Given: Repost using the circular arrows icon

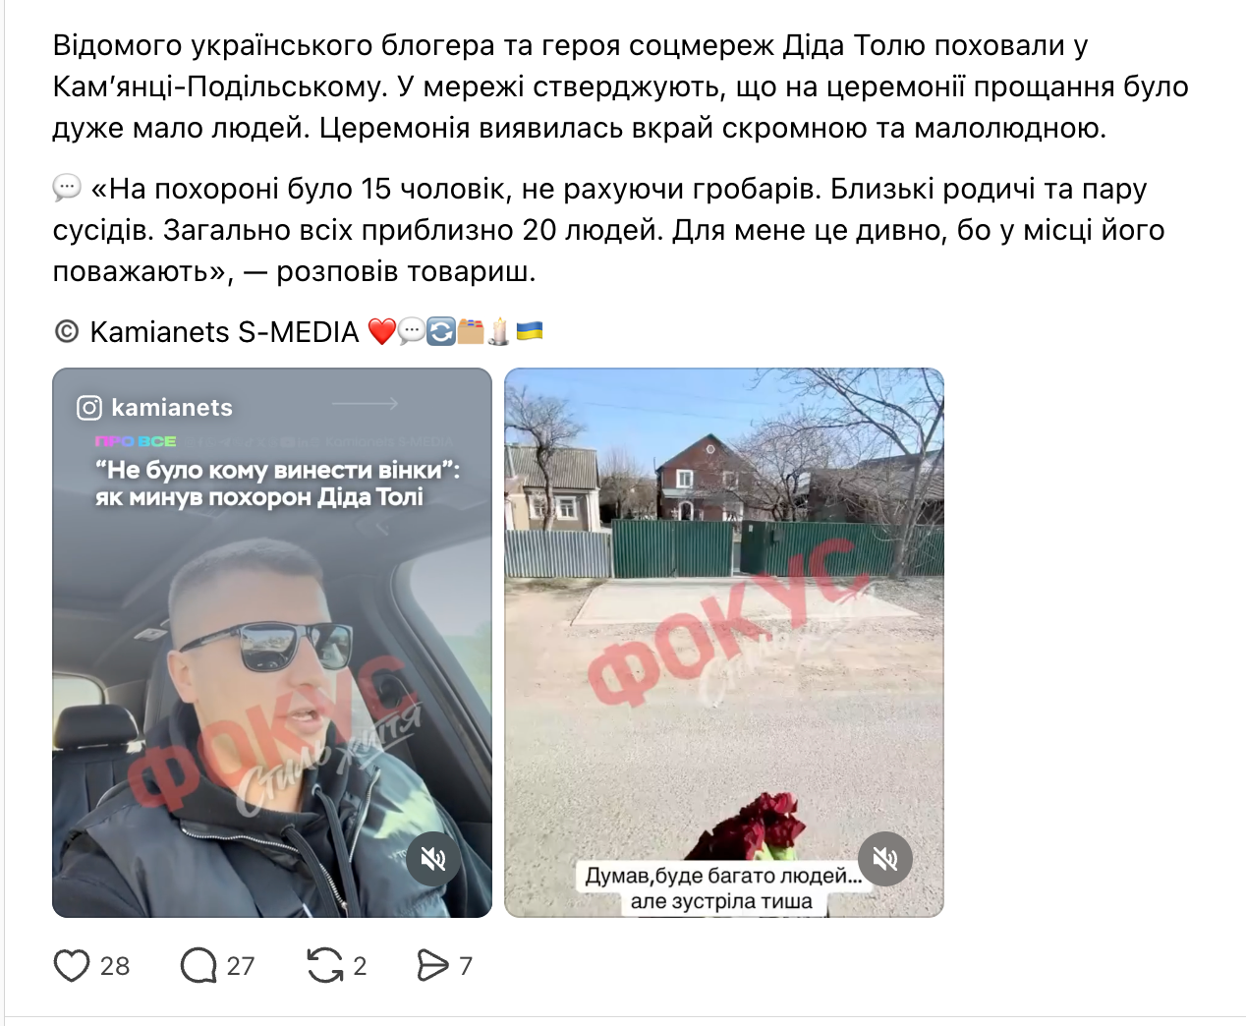Looking at the screenshot, I should click(x=325, y=966).
